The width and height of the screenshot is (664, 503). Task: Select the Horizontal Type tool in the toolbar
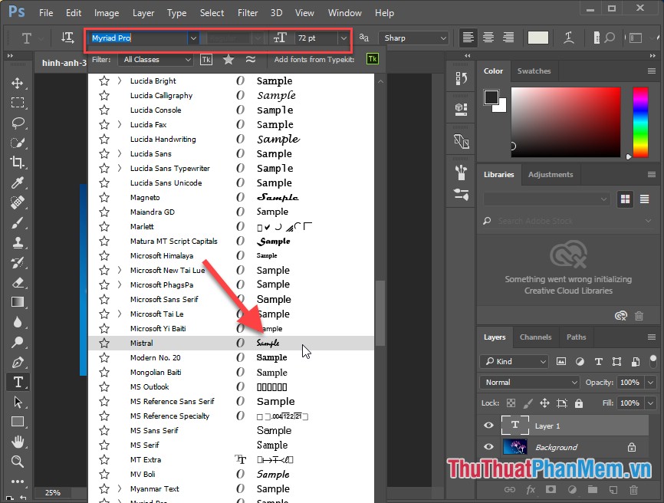18,381
